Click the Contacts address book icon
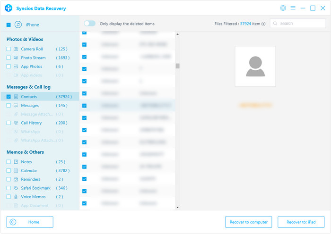 pos(16,97)
